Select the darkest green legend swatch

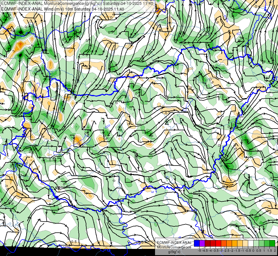[x=272, y=243]
